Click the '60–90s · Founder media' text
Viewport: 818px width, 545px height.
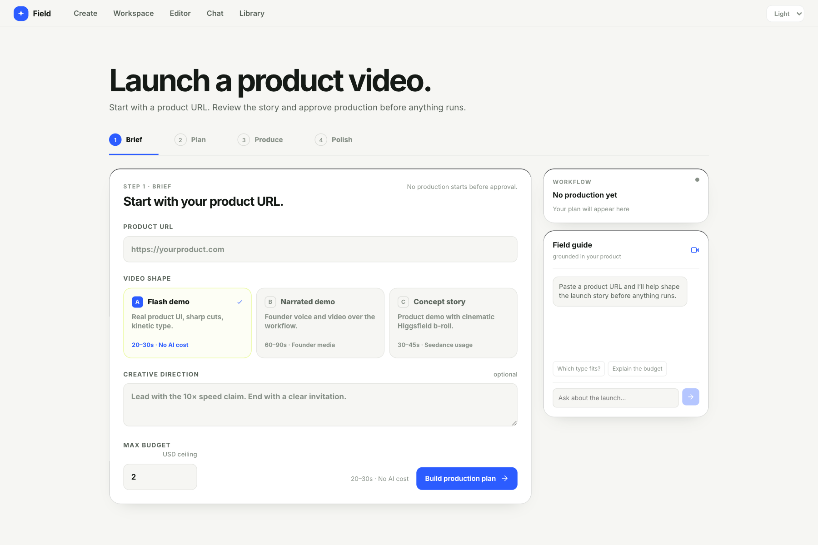click(x=300, y=345)
